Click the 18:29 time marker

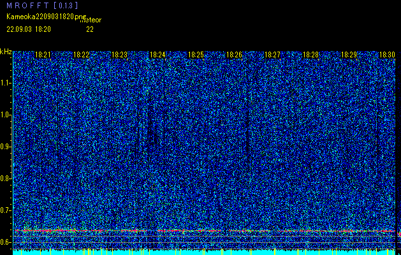click(349, 55)
